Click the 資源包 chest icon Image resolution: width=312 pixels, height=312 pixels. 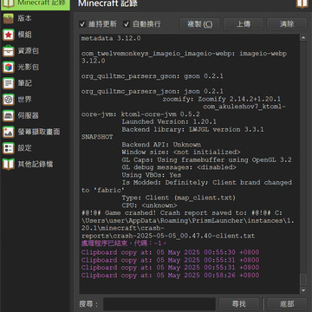(9, 51)
